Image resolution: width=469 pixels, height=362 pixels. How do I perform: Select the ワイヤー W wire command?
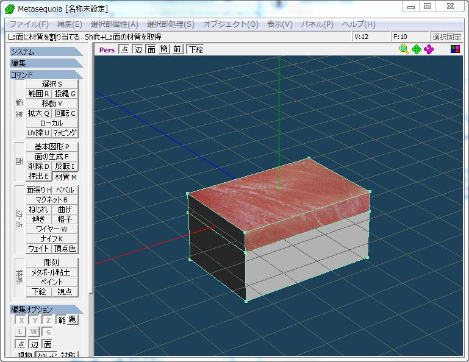tap(52, 229)
